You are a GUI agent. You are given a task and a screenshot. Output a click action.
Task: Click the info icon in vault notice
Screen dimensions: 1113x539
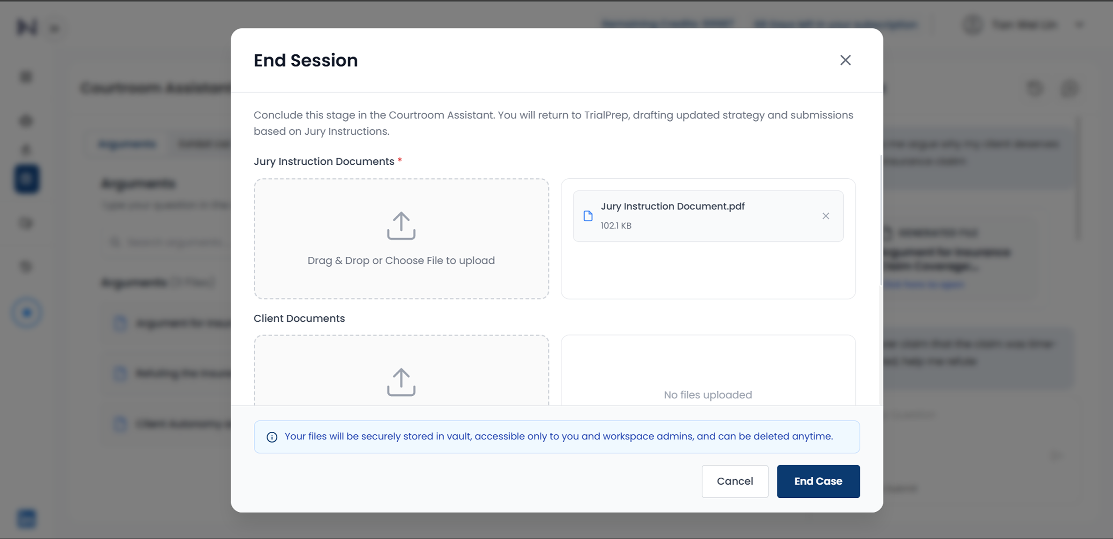pyautogui.click(x=272, y=437)
